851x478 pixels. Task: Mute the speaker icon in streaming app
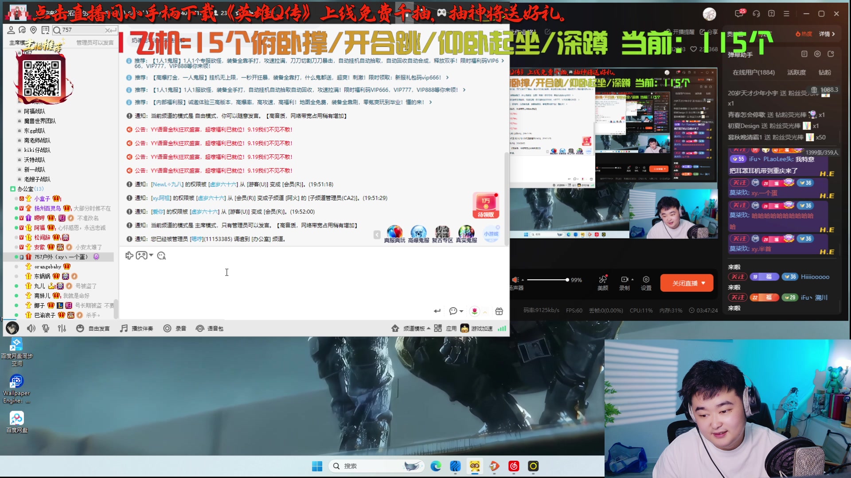coord(515,280)
